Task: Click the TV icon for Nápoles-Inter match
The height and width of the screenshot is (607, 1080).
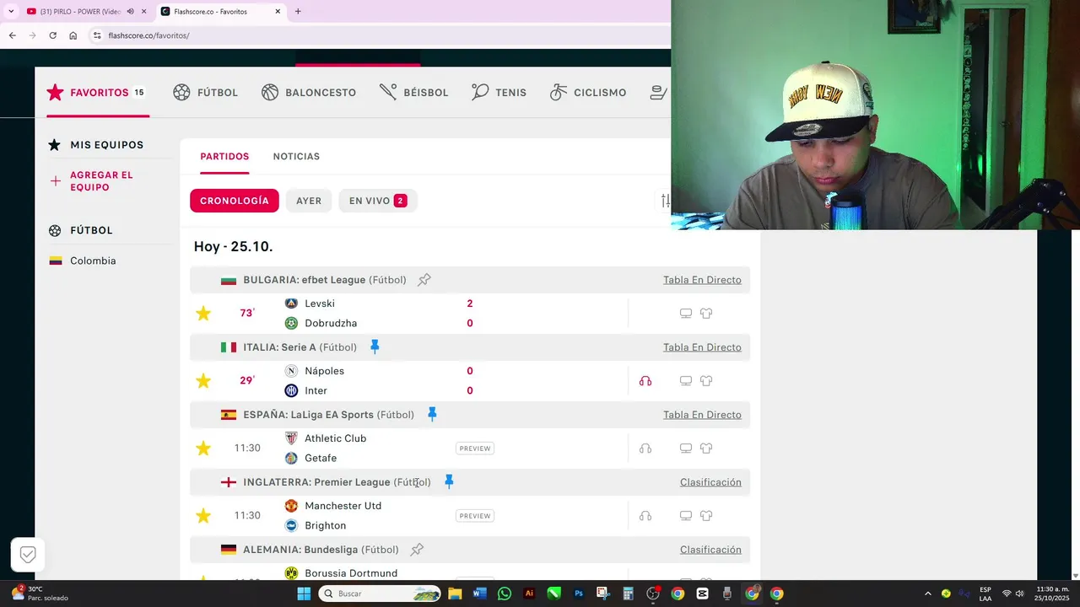Action: coord(686,381)
